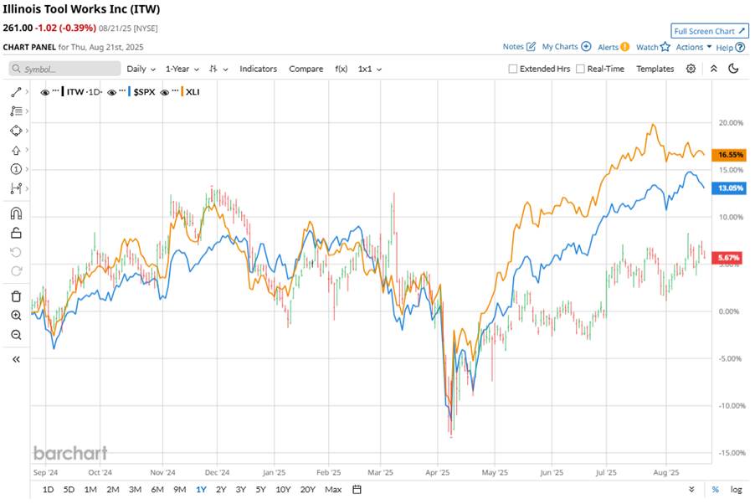755x504 pixels.
Task: Open the Actions dropdown menu
Action: pyautogui.click(x=694, y=47)
